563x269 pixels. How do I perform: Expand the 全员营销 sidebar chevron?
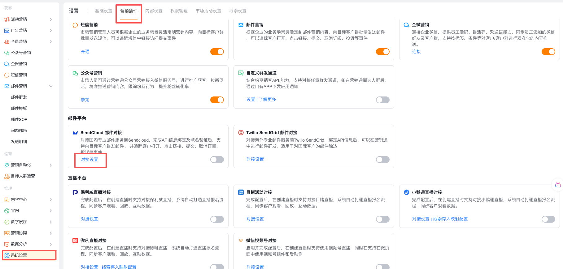click(x=51, y=42)
